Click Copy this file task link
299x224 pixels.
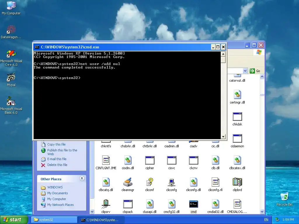tap(56, 144)
